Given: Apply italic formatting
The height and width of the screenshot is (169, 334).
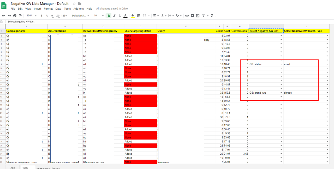Looking at the screenshot, I should click(114, 16).
